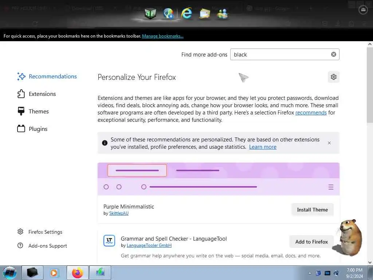Click the Personalize Your Firefox heading

point(137,77)
